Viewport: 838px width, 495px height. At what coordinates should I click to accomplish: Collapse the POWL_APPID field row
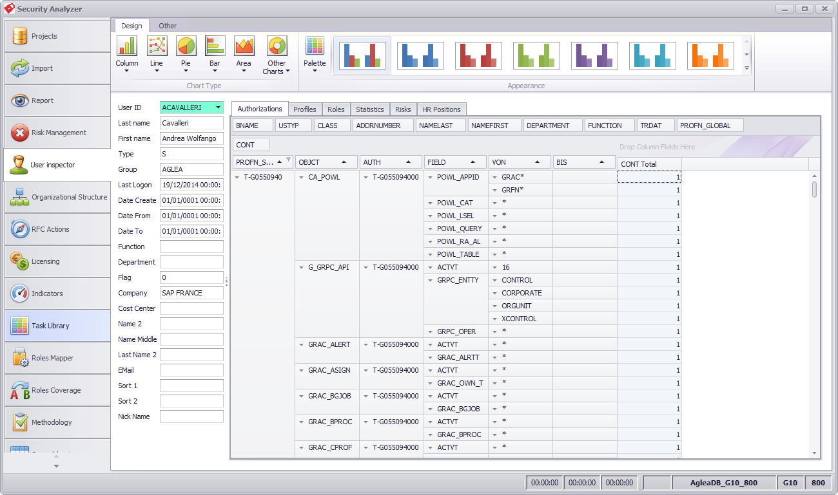click(431, 177)
